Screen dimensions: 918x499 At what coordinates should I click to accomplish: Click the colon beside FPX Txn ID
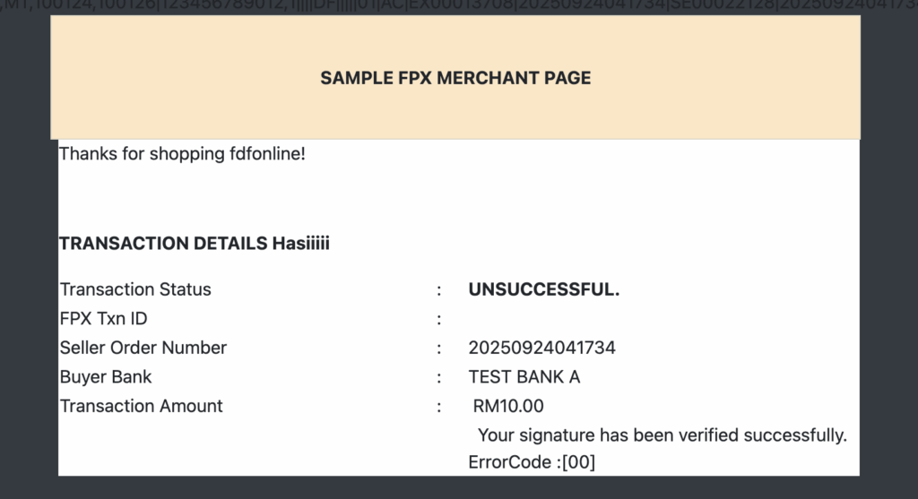(439, 319)
